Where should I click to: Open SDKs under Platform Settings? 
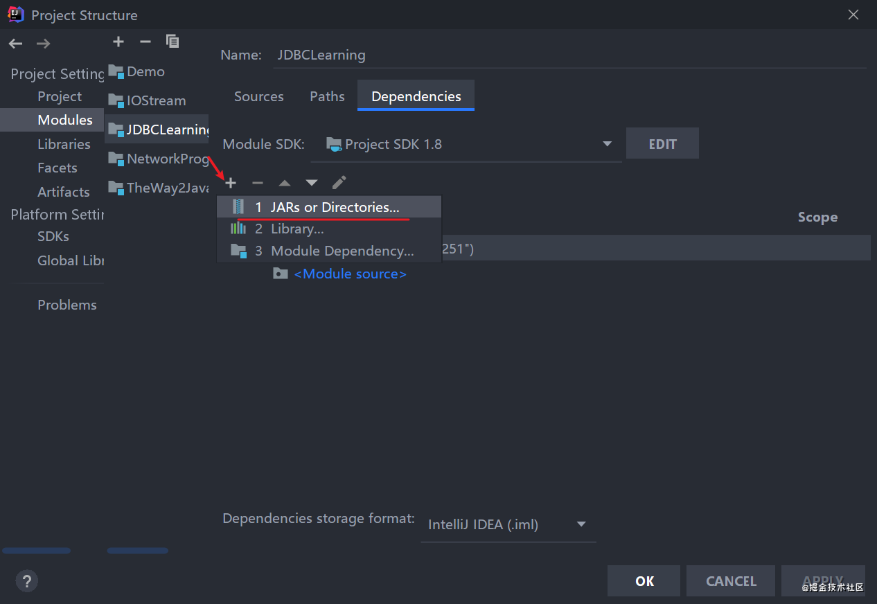pyautogui.click(x=53, y=236)
